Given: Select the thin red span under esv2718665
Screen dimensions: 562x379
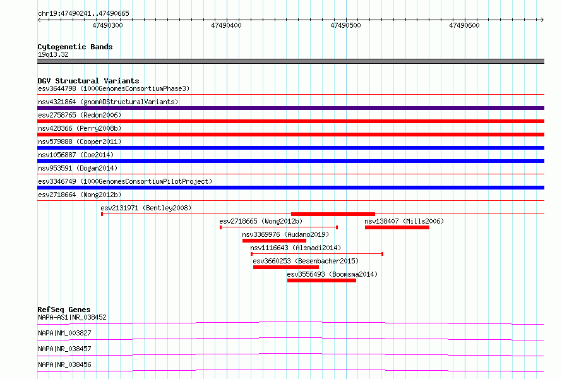Looking at the screenshot, I should coord(279,227).
